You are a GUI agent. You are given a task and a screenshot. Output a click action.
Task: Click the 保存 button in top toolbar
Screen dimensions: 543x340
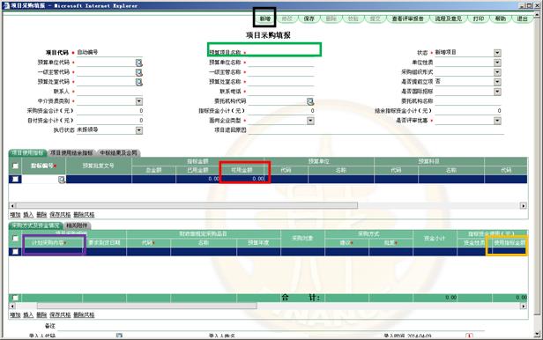coord(309,18)
